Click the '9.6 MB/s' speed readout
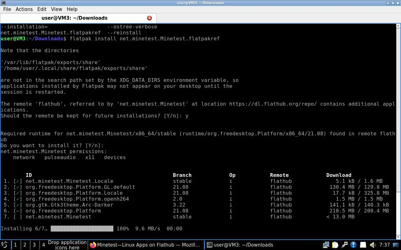This screenshot has height=250, width=401. (x=148, y=228)
